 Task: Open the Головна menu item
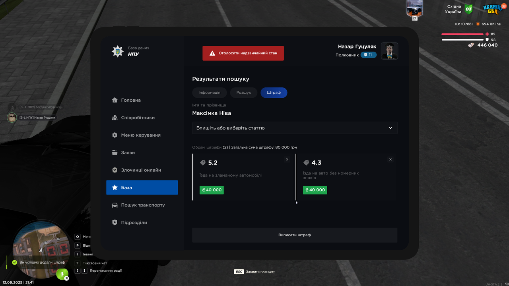click(x=142, y=100)
